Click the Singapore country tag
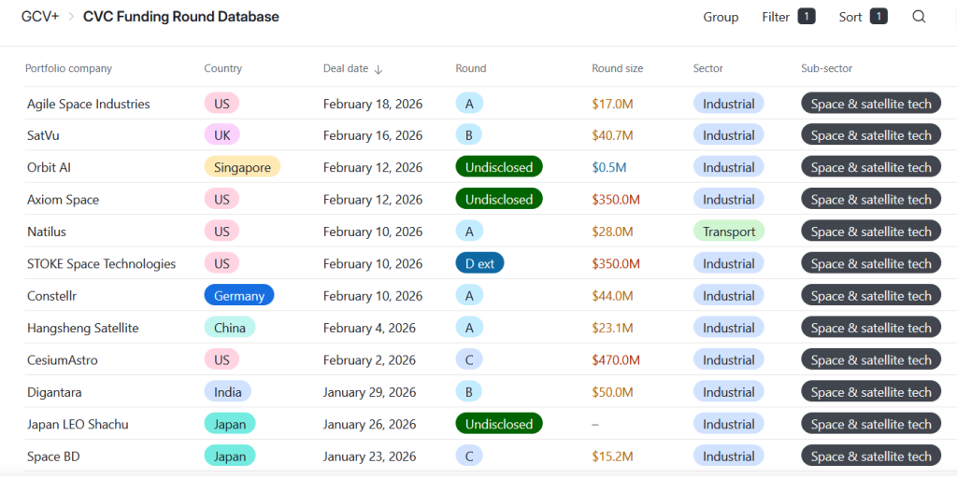The height and width of the screenshot is (478, 957). 242,168
